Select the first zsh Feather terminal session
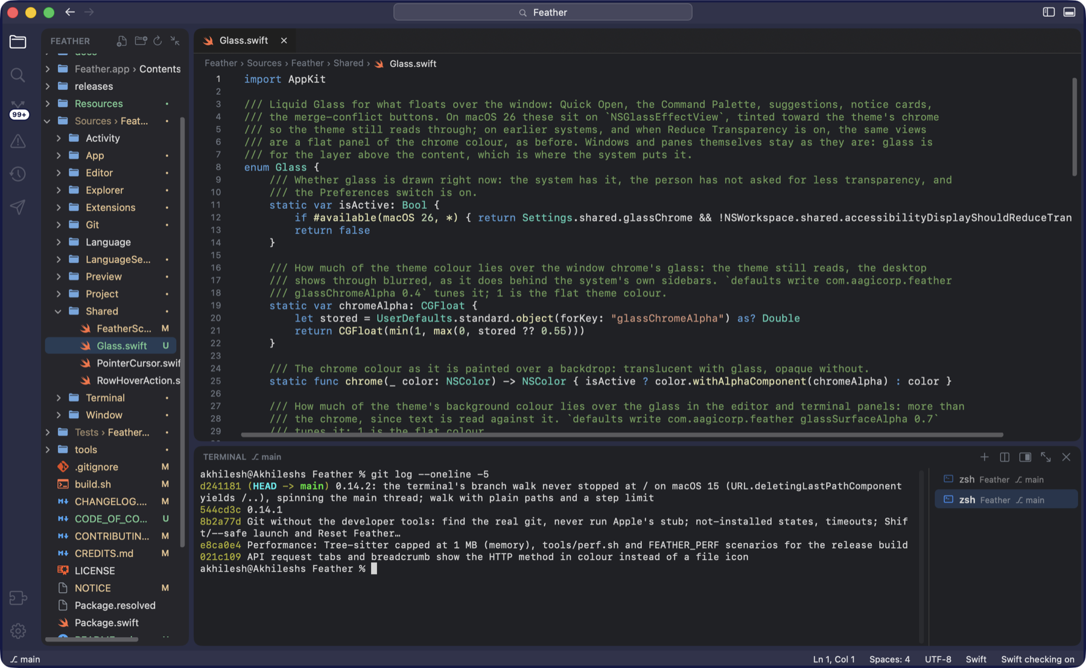This screenshot has height=668, width=1086. (1005, 480)
